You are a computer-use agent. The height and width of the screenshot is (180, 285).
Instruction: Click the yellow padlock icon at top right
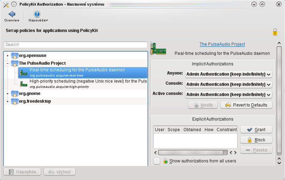click(x=275, y=32)
